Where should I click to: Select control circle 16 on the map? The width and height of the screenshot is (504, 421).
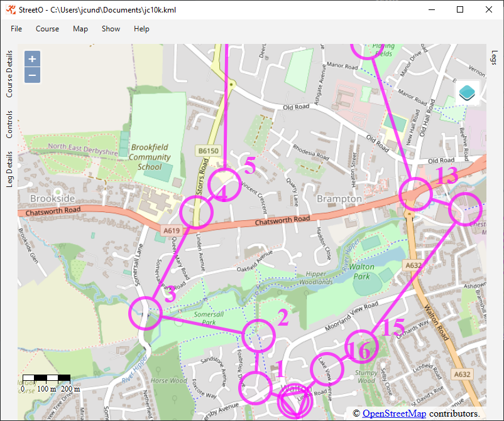(x=361, y=346)
